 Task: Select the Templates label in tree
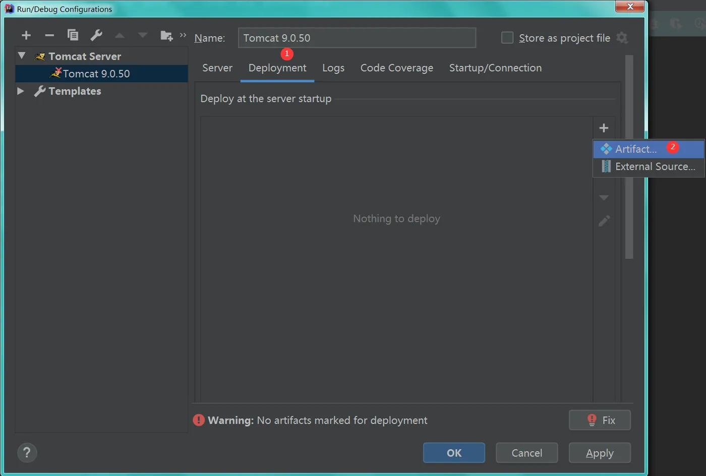(x=75, y=91)
